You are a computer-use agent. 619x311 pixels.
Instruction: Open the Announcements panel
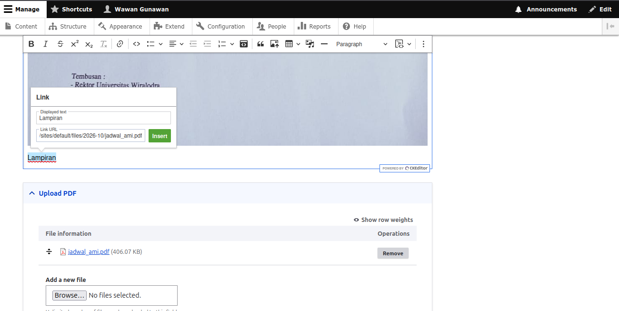tap(546, 9)
